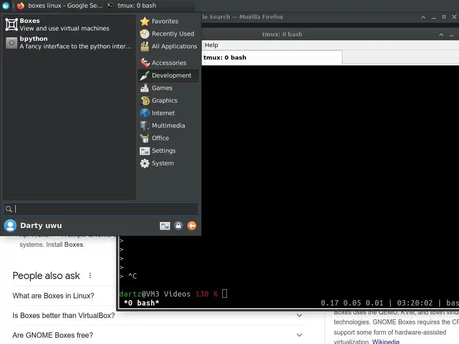
Task: Select Development category icon
Action: (x=145, y=75)
